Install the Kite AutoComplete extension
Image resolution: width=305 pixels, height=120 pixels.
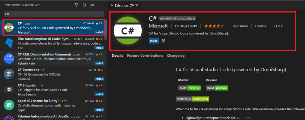pyautogui.click(x=99, y=48)
